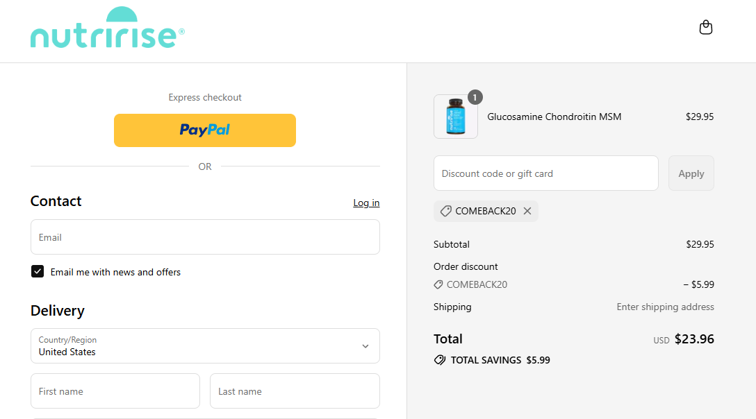
Task: Click the tag icon on the COMEBACK20 chip
Action: [x=446, y=211]
